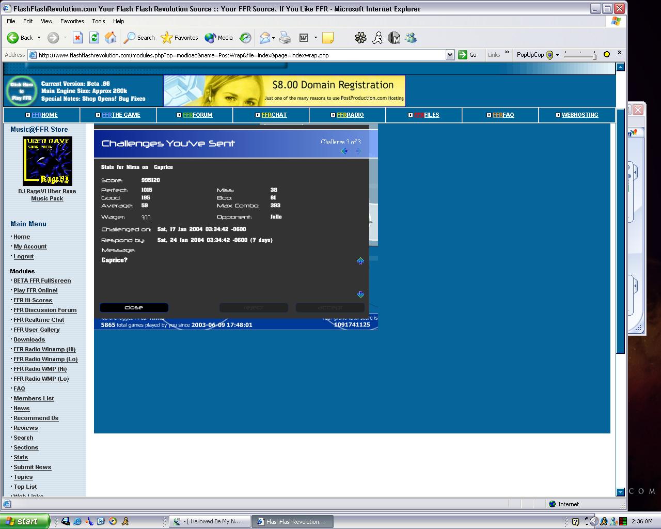661x529 pixels.
Task: Open the Tools menu
Action: [x=98, y=21]
